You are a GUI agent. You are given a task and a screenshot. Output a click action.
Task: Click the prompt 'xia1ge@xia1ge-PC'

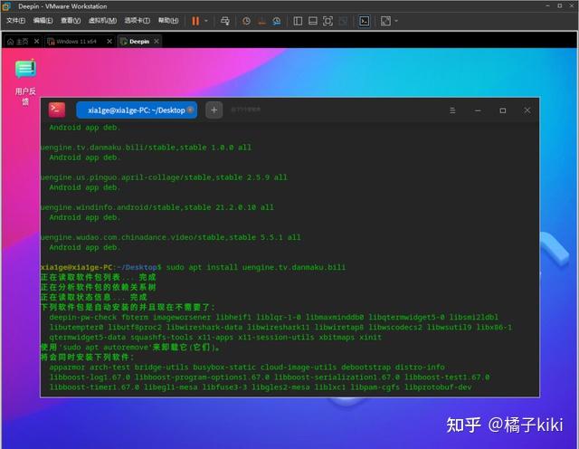pyautogui.click(x=76, y=267)
